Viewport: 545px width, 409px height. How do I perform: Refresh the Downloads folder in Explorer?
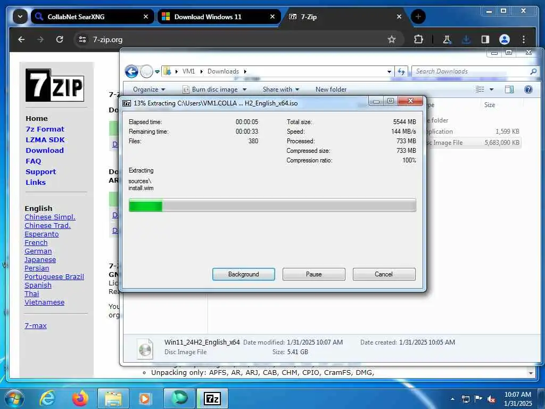point(401,72)
